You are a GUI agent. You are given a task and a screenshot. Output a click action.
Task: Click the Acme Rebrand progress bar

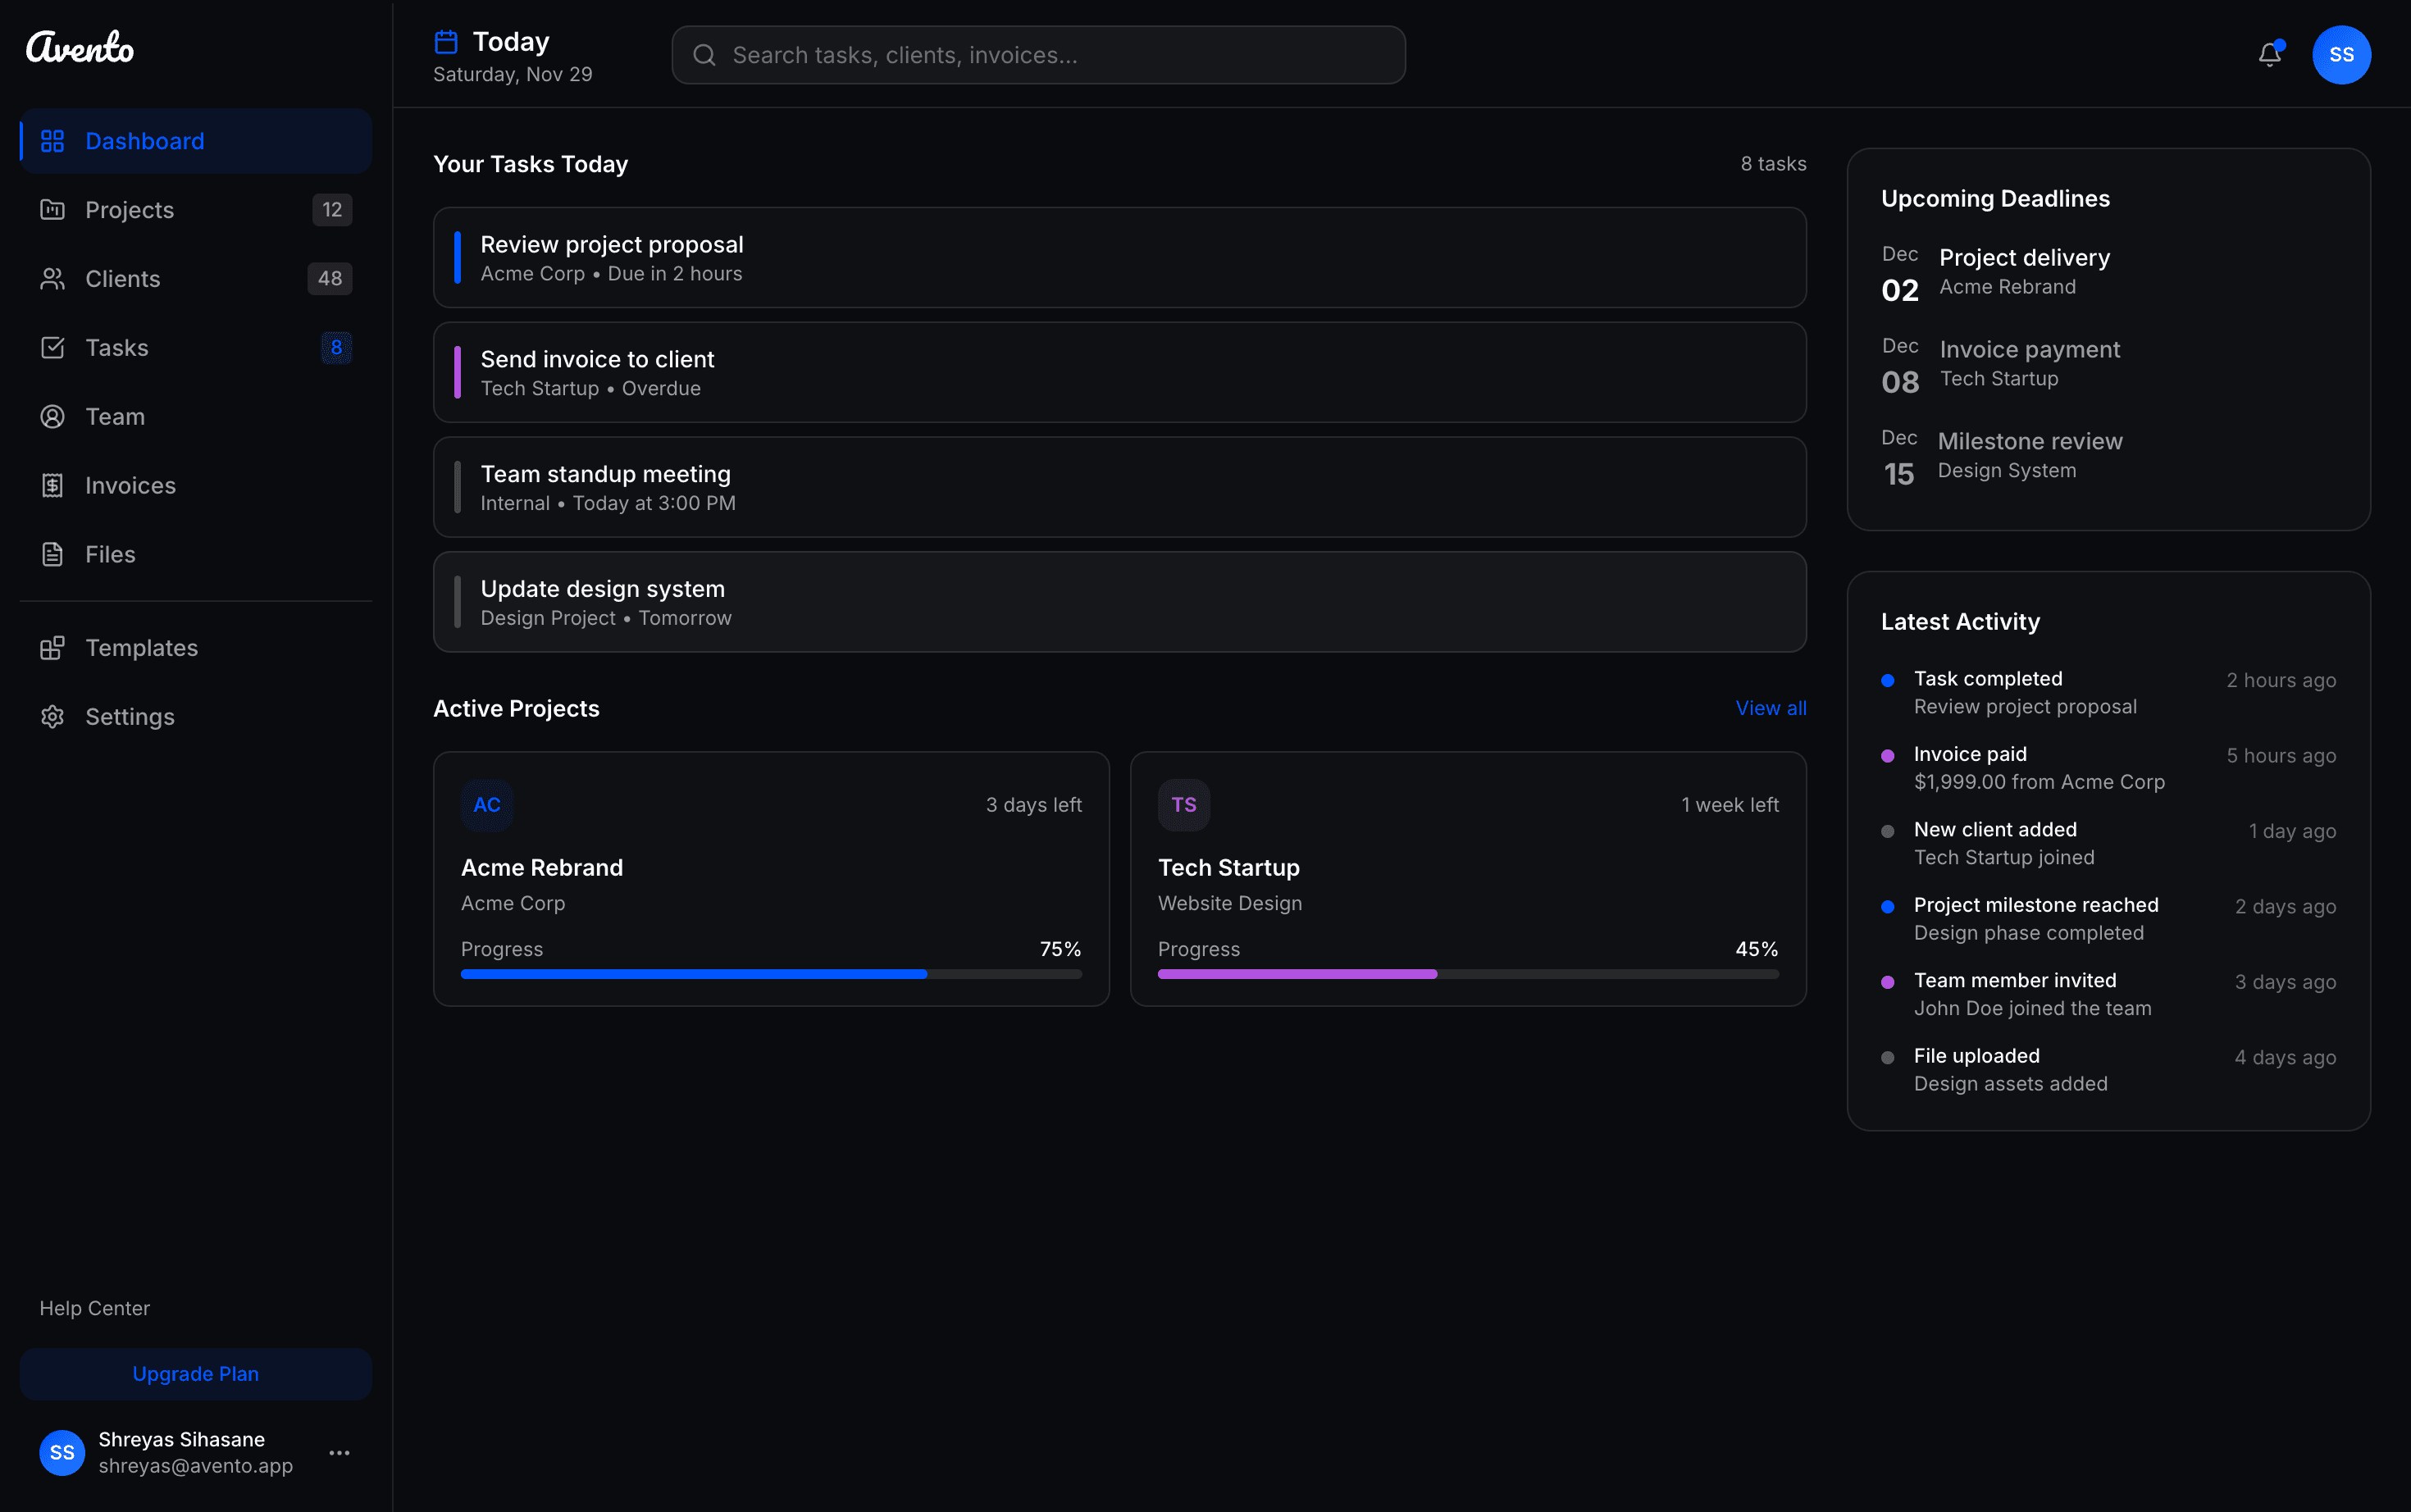(x=770, y=973)
